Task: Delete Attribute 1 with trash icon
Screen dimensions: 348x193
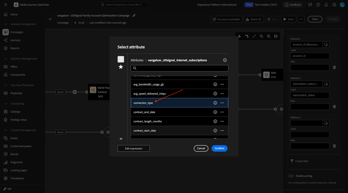Action: [x=334, y=67]
